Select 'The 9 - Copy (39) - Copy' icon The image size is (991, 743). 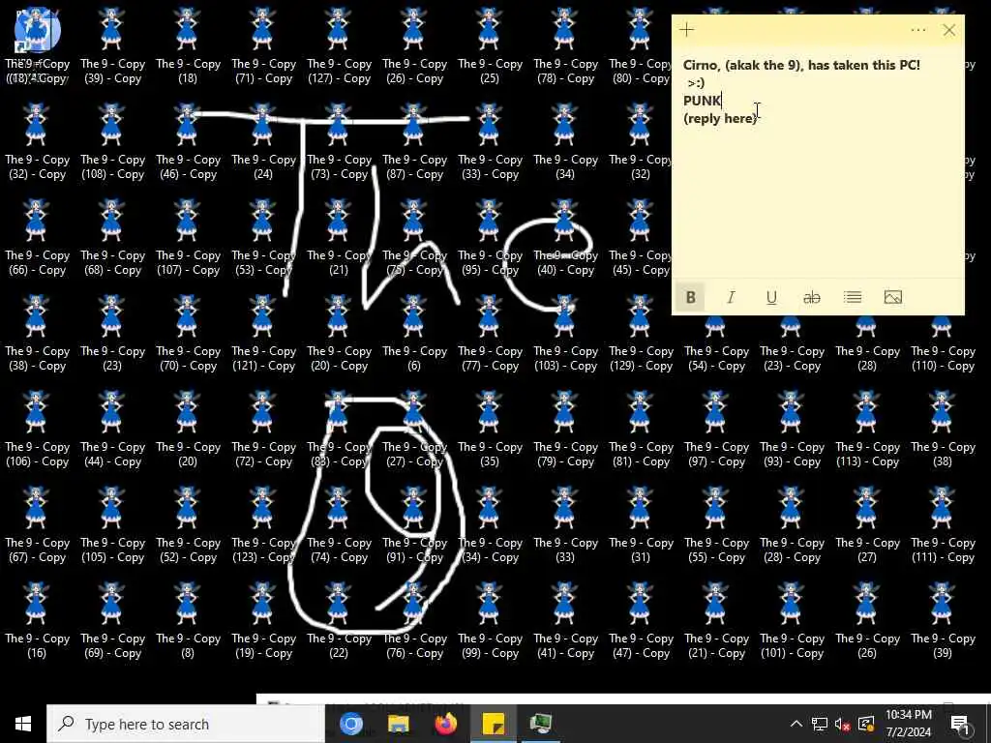pyautogui.click(x=112, y=45)
